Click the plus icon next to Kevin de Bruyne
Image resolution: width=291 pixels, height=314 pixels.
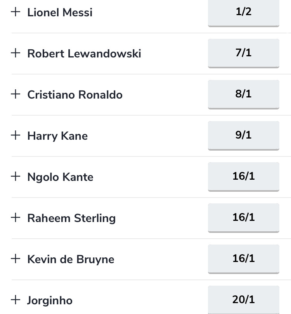pyautogui.click(x=16, y=259)
